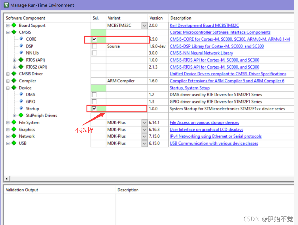Click the RTOS (API) diamond icon
Screen dimensions: 298x225
point(21,60)
